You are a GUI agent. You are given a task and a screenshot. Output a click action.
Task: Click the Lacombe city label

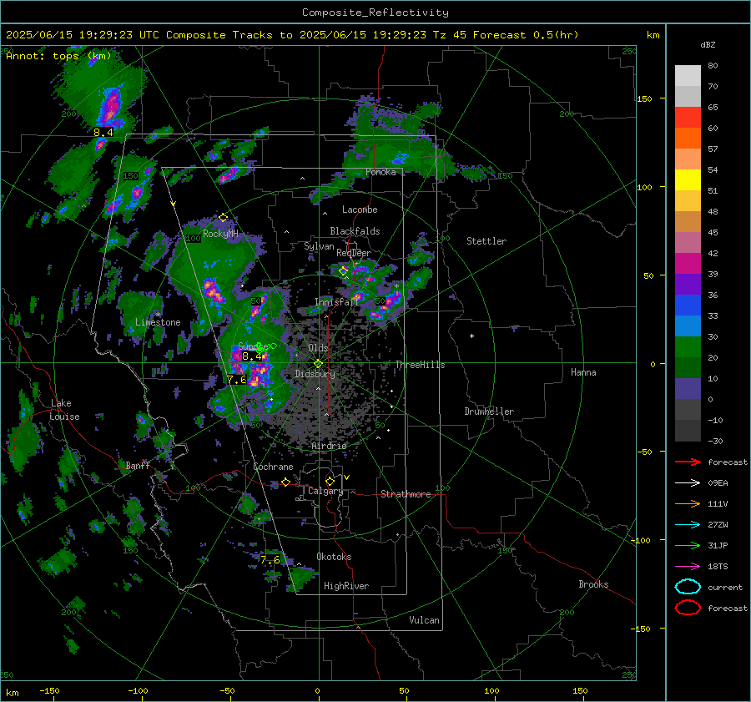pos(360,210)
